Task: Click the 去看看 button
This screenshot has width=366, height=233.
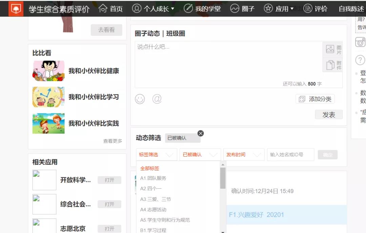Action: point(106,30)
